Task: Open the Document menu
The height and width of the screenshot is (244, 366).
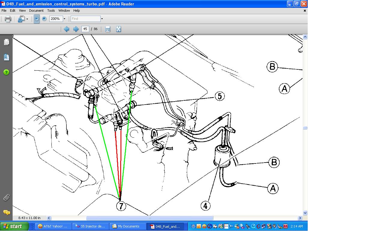Action: click(x=36, y=11)
